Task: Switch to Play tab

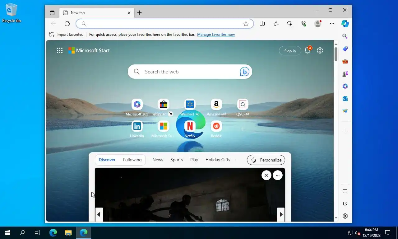Action: (194, 160)
